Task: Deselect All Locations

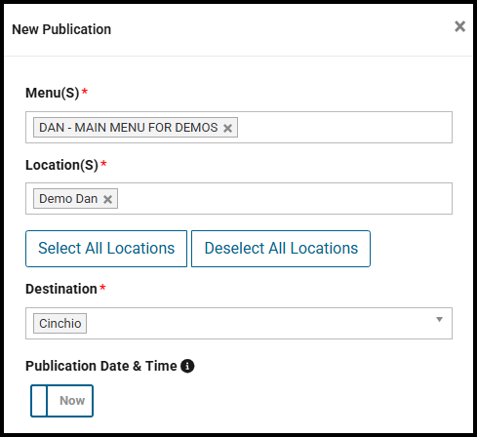Action: [281, 249]
